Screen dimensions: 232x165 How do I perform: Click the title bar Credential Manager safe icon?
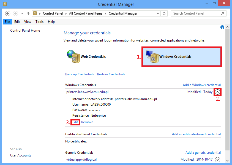[x=5, y=4]
